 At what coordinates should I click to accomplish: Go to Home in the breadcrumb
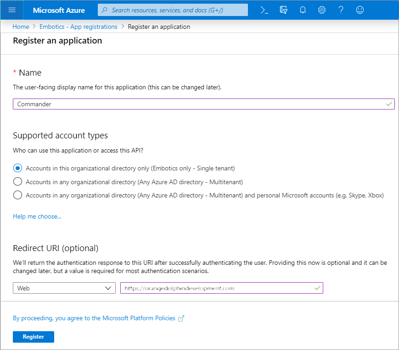pos(21,27)
